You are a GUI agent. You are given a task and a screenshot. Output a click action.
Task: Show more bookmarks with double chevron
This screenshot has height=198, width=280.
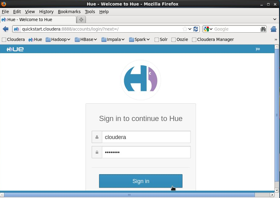276,40
